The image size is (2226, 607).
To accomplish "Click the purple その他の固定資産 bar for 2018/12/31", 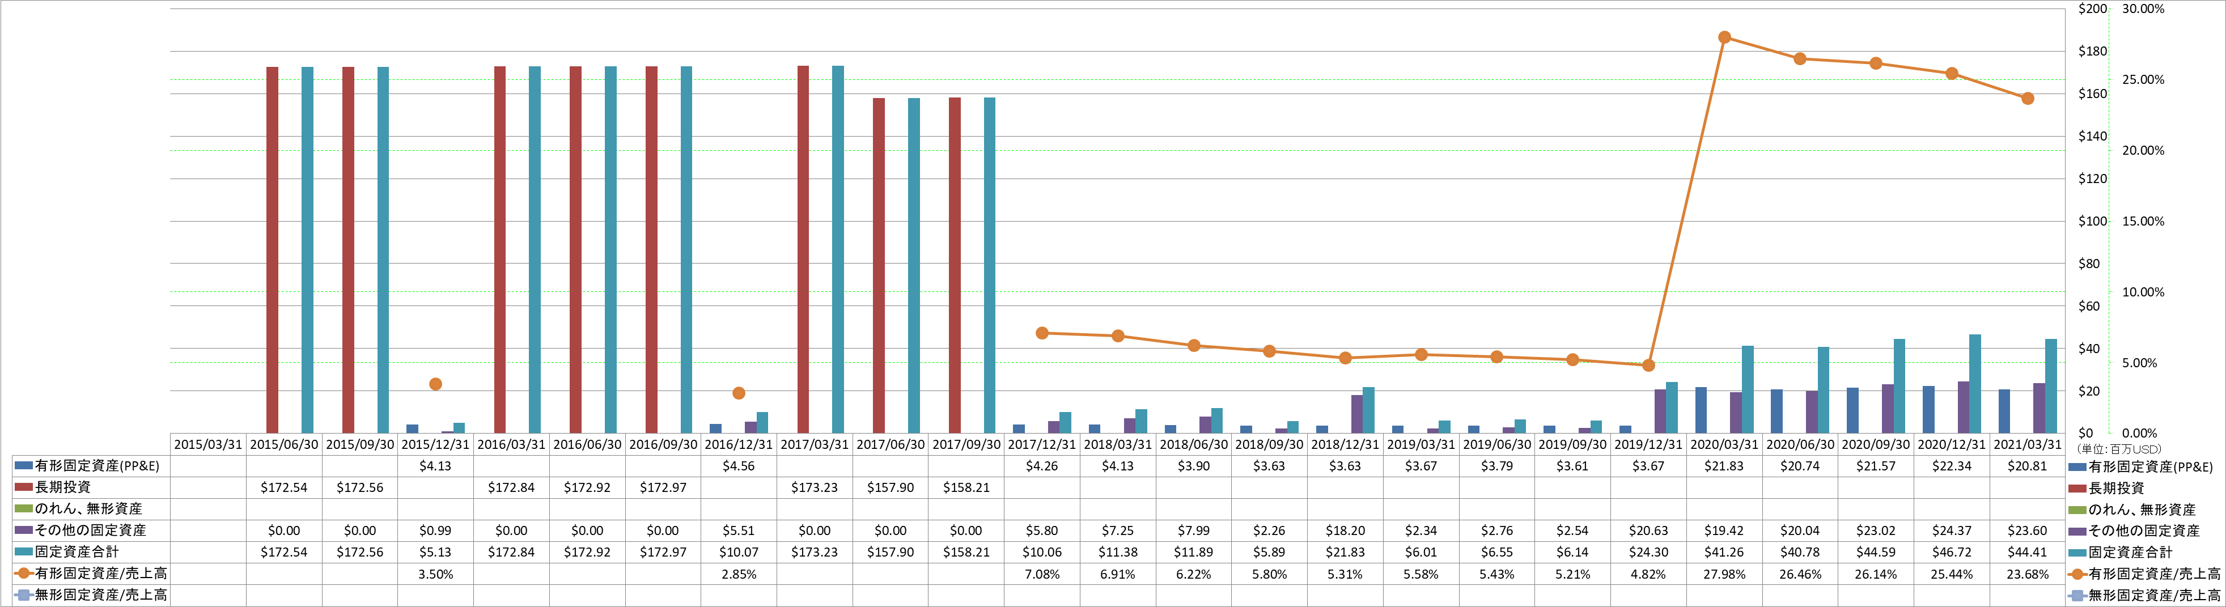I will pyautogui.click(x=1356, y=414).
